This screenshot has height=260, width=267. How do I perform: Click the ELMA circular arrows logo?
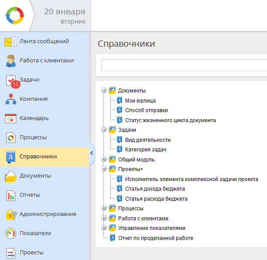[15, 16]
